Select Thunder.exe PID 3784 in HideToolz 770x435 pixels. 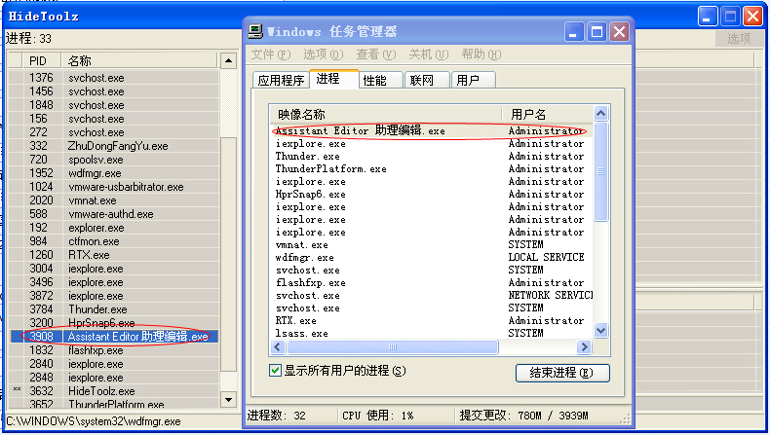click(114, 309)
